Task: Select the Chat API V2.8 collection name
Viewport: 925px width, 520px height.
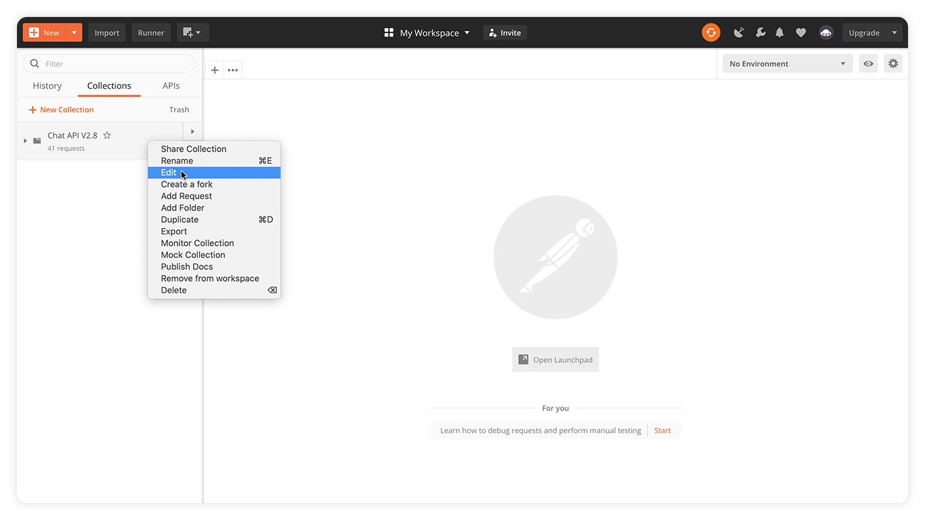Action: (x=72, y=135)
